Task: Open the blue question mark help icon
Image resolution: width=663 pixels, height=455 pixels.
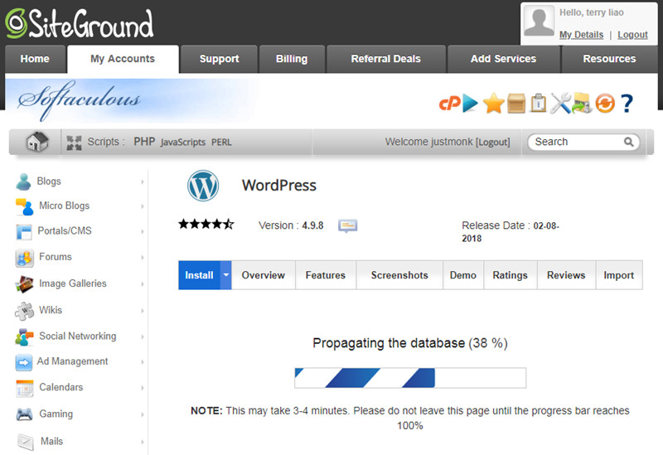Action: (x=627, y=103)
